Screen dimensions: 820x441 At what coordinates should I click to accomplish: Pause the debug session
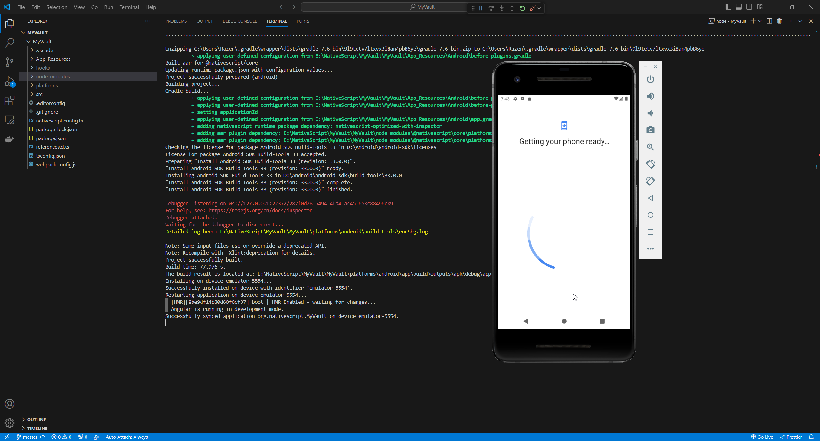click(x=481, y=8)
